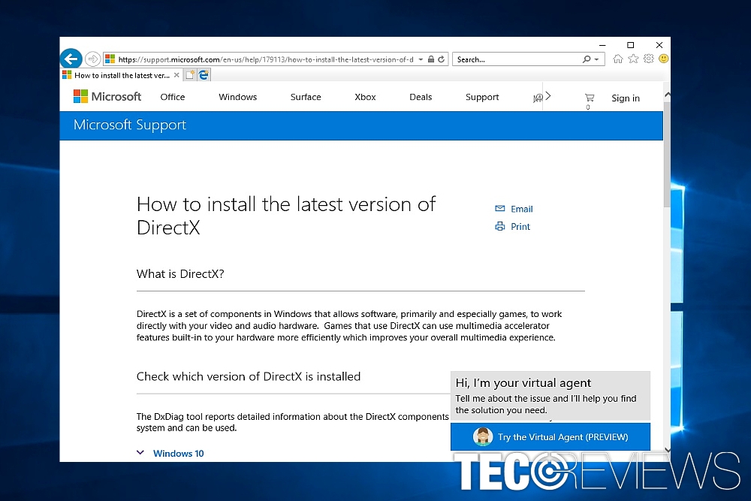Click Try the Virtual Agent (PREVIEW) button

(550, 437)
